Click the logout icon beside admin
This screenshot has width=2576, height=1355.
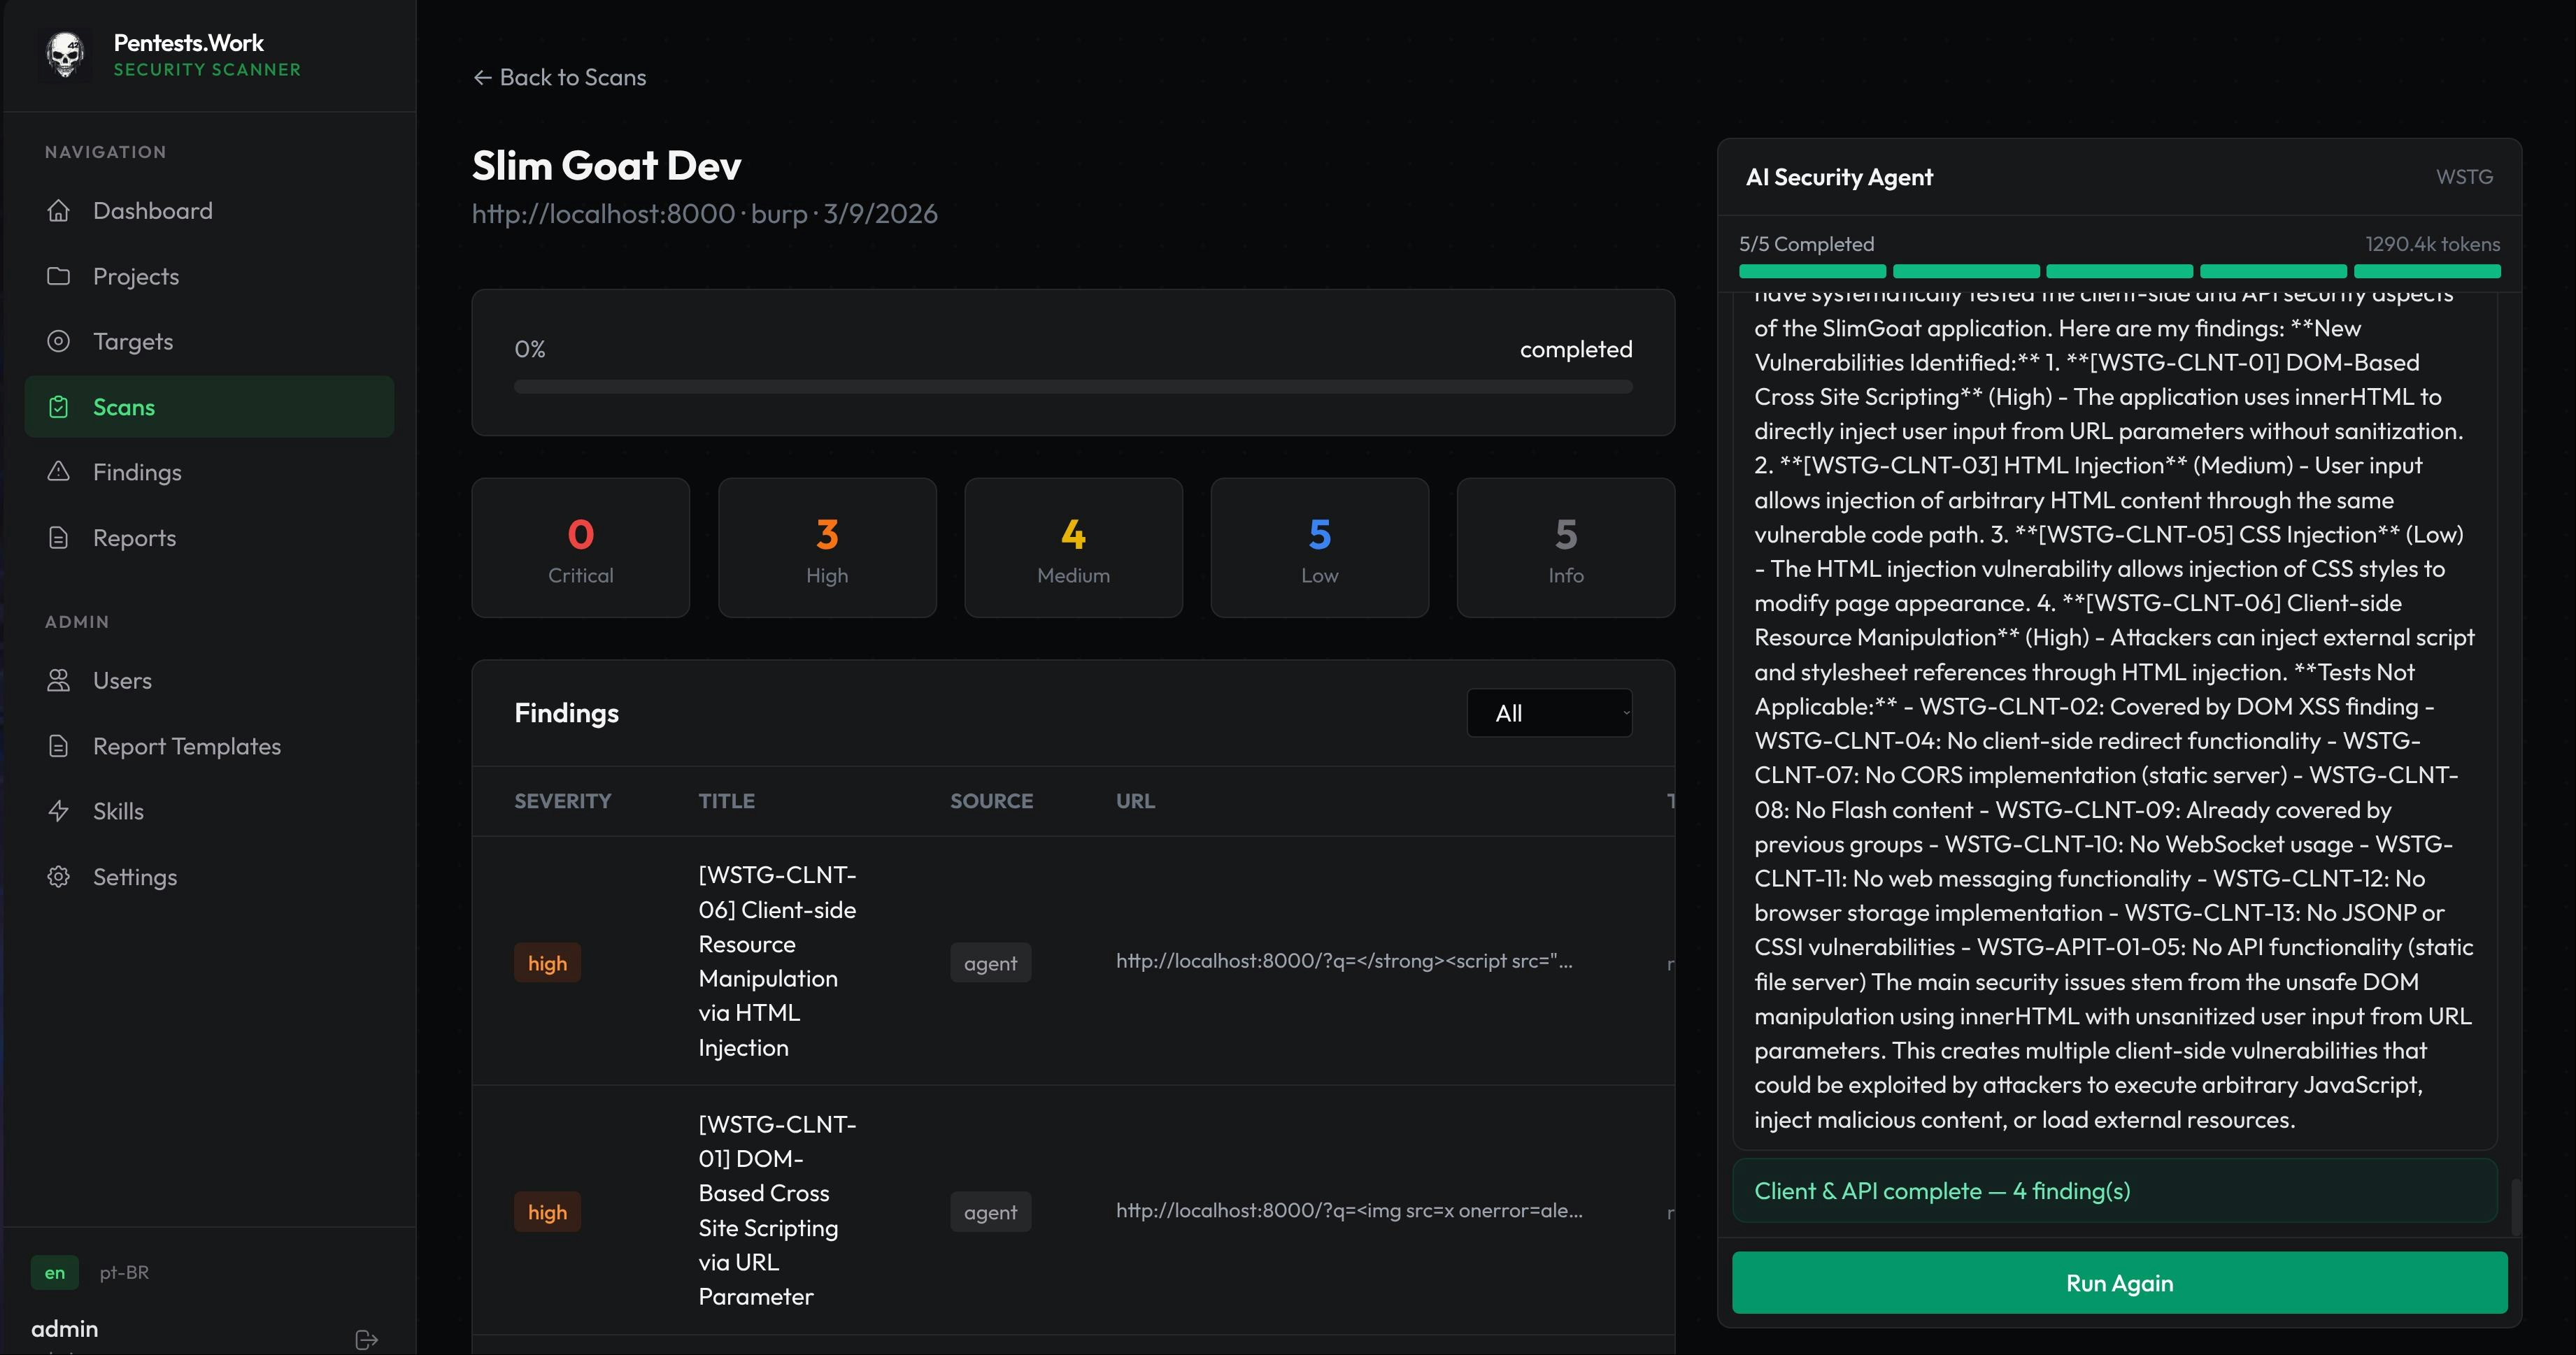tap(366, 1339)
